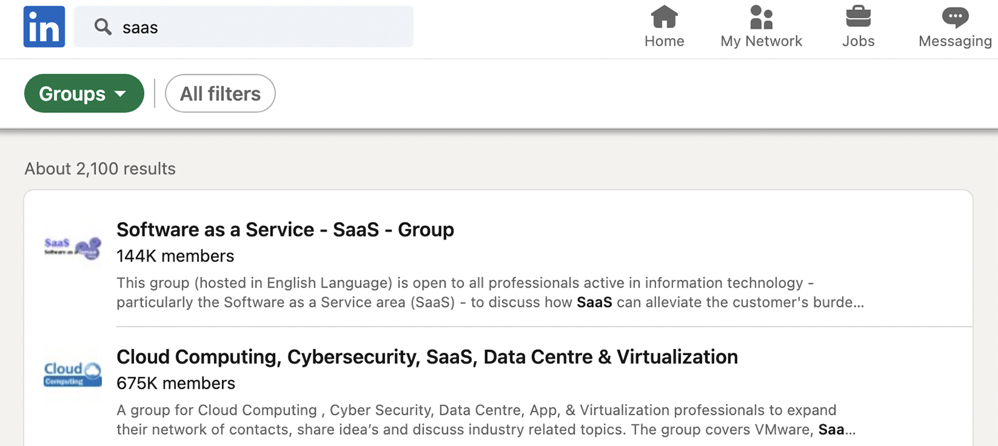Click the Cloud Computing group logo thumbnail

pyautogui.click(x=72, y=374)
